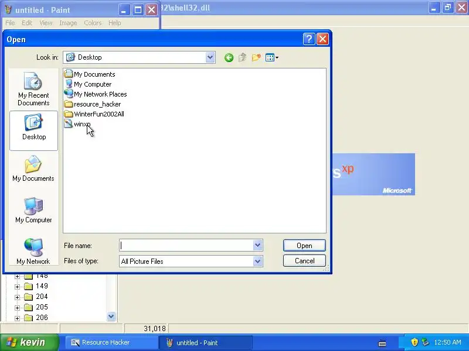Click the keyboard icon in taskbar
The image size is (469, 351).
[x=382, y=343]
